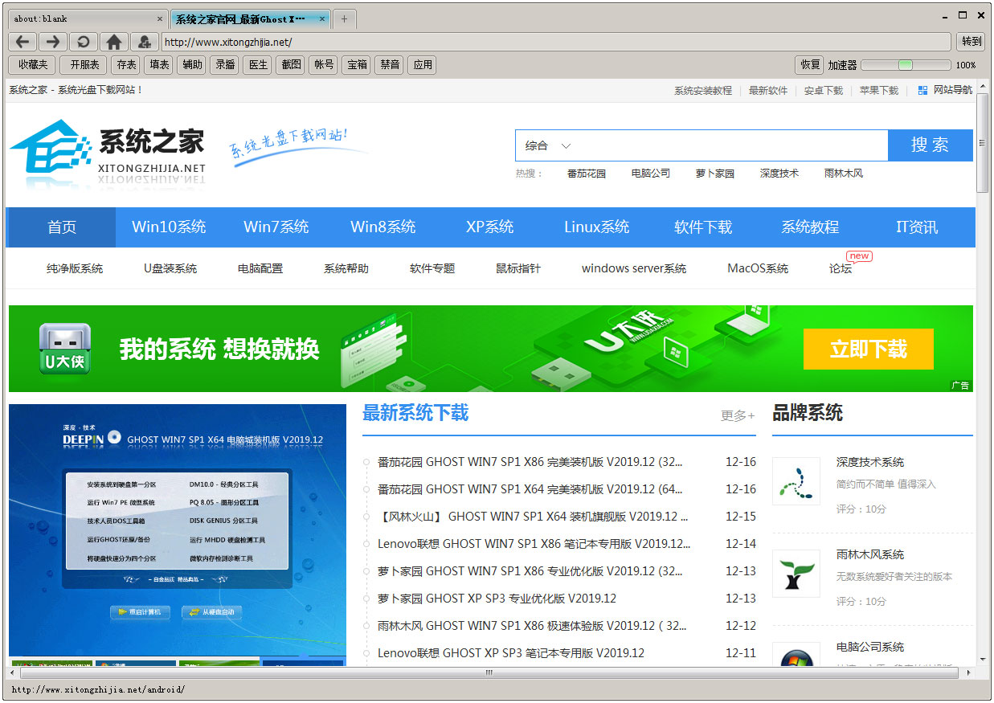Toggle the 禁音 mute button
Viewport: 994px width, 703px height.
tap(390, 65)
